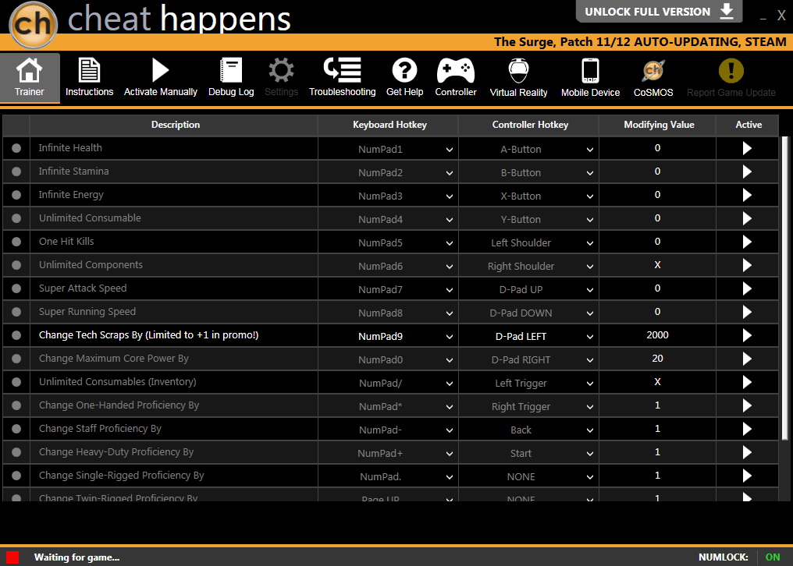This screenshot has width=793, height=566.
Task: Open the Debug Log
Action: (231, 78)
